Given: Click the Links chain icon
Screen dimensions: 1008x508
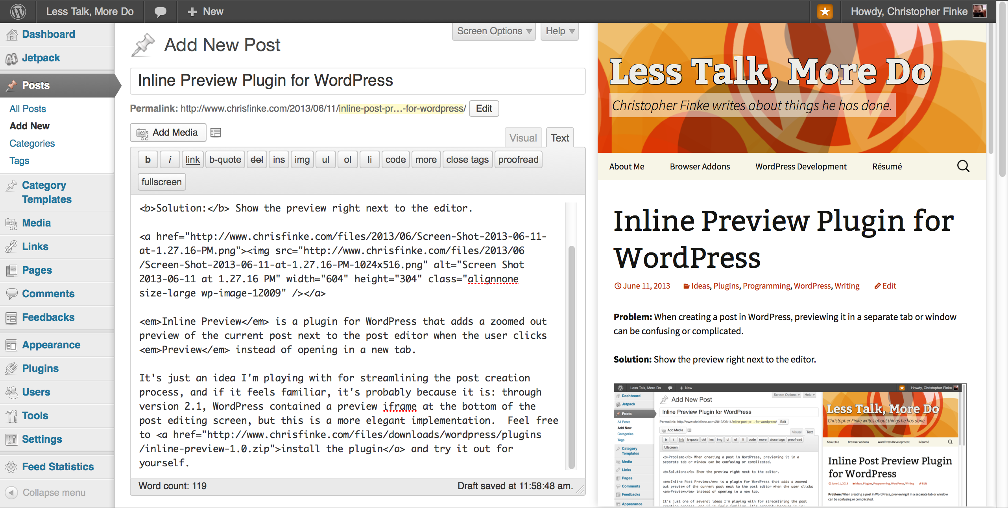Looking at the screenshot, I should [12, 247].
